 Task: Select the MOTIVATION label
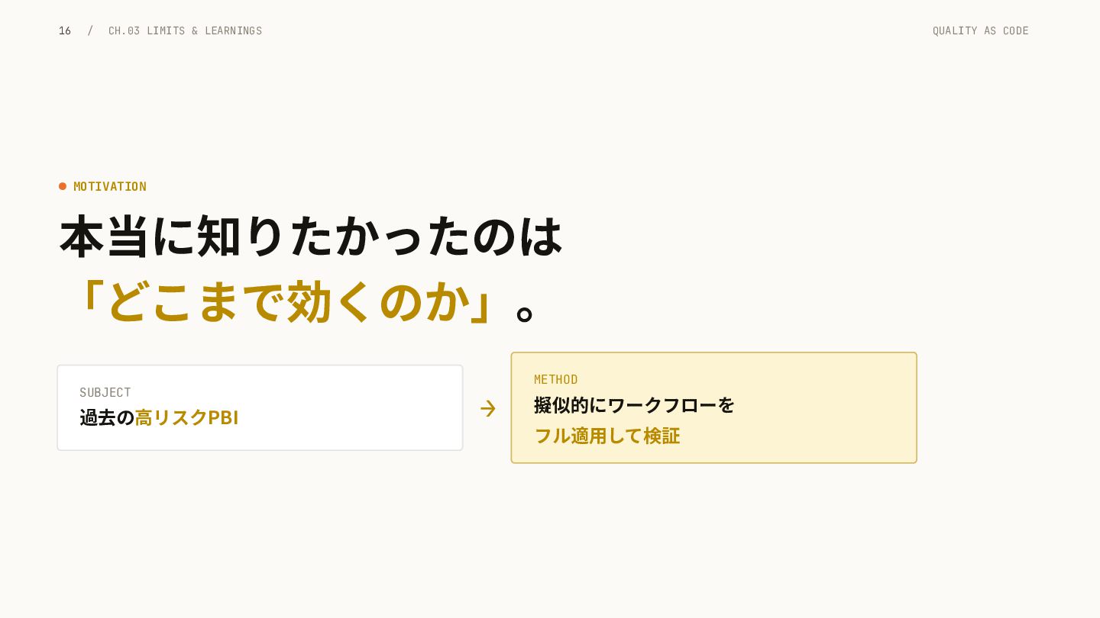point(110,186)
